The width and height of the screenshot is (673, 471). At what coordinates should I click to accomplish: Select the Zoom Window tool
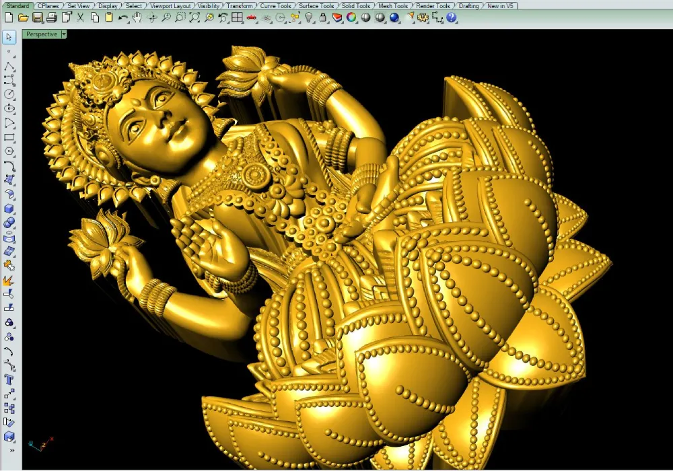click(180, 17)
